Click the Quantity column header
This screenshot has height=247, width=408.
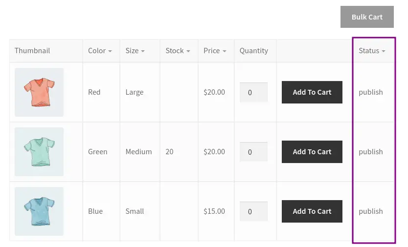[253, 51]
